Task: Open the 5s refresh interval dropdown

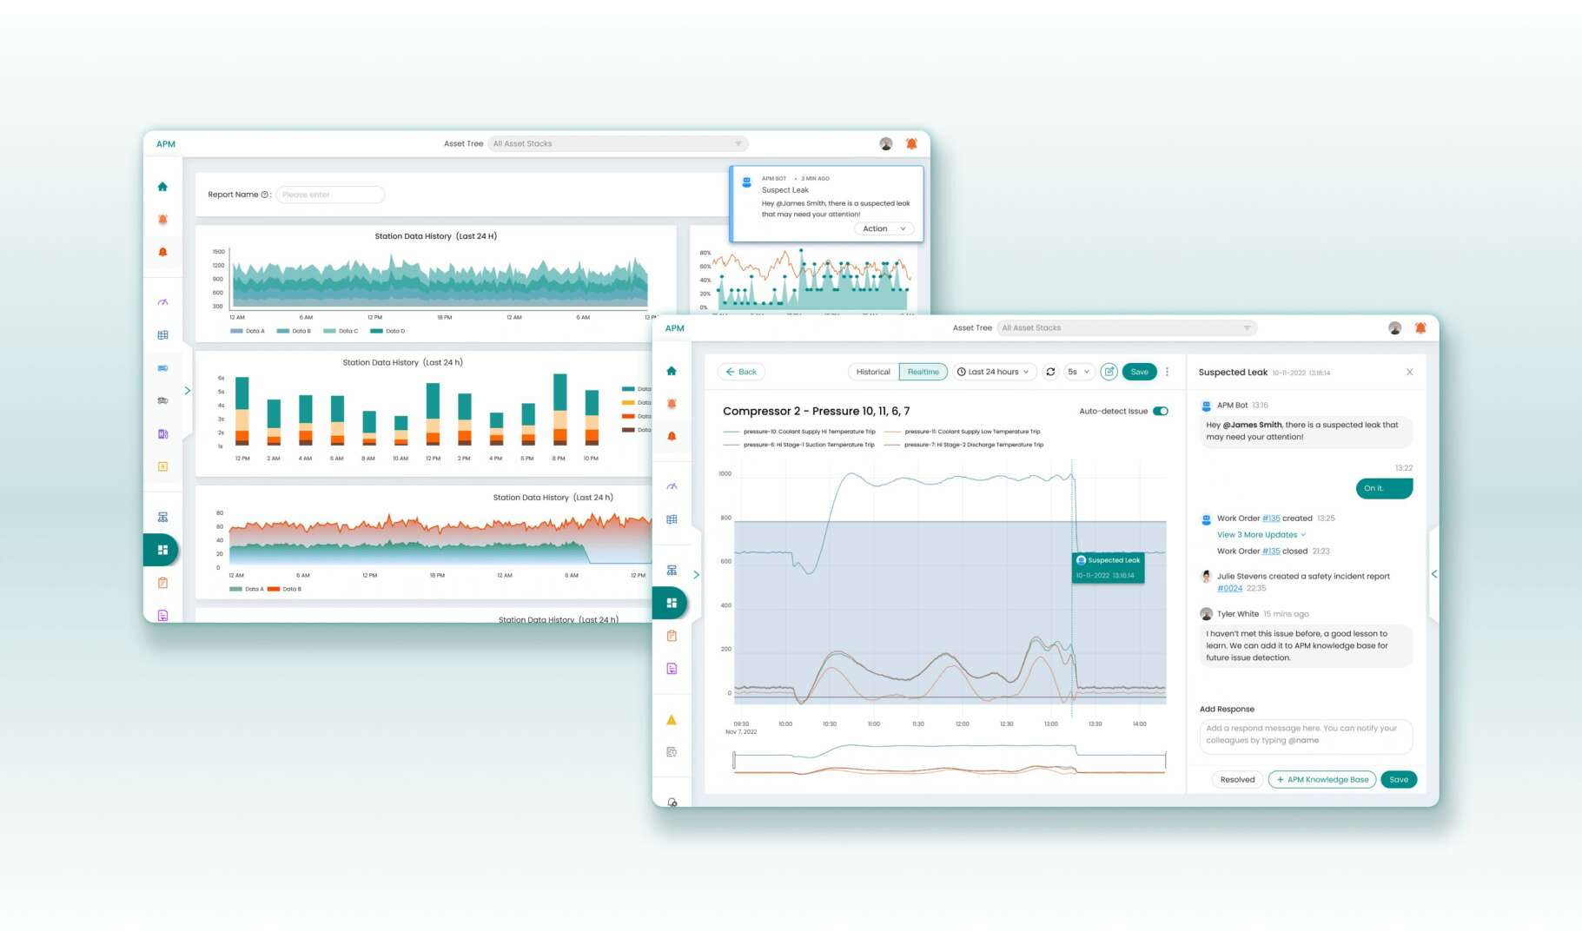Action: [1077, 372]
